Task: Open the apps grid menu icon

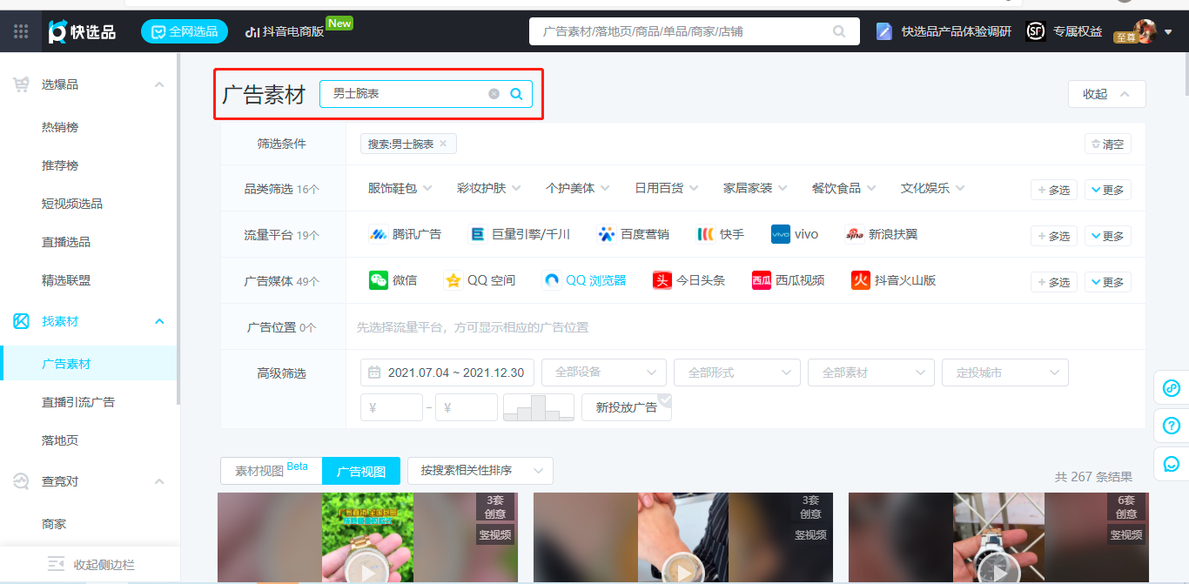Action: point(21,31)
